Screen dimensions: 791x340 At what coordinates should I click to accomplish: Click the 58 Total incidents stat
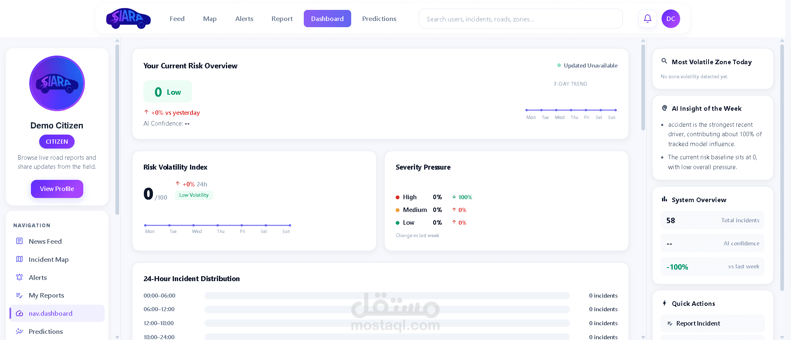point(713,220)
